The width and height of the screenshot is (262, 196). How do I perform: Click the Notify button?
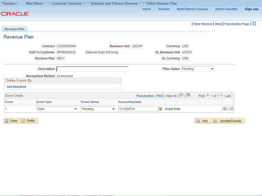pyautogui.click(x=29, y=120)
